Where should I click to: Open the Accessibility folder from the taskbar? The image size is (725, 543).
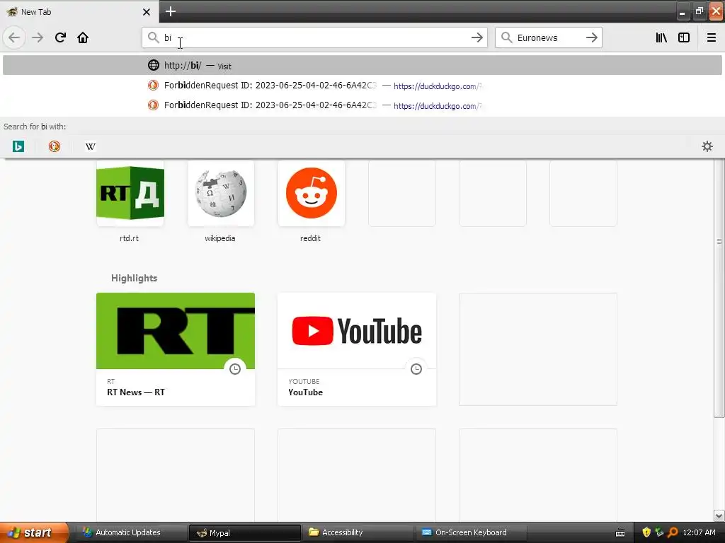coord(358,532)
